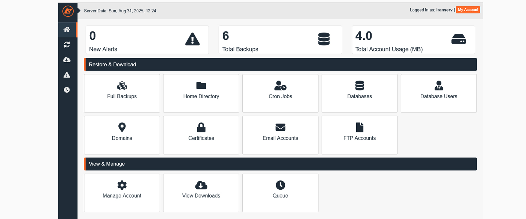Screen dimensions: 526x219
Task: Open Manage Account settings
Action: pos(122,193)
